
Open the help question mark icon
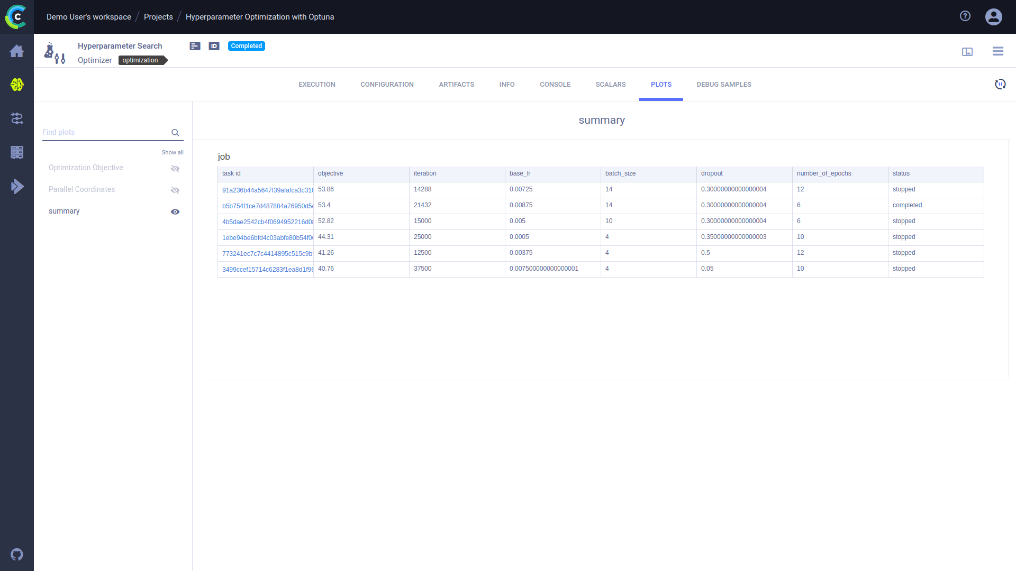[x=965, y=16]
